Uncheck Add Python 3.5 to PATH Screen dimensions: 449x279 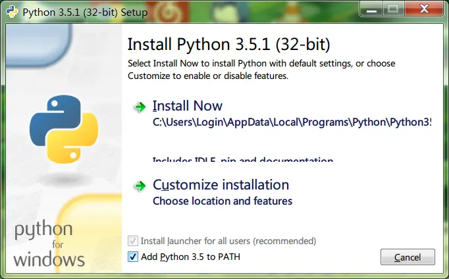pos(132,257)
